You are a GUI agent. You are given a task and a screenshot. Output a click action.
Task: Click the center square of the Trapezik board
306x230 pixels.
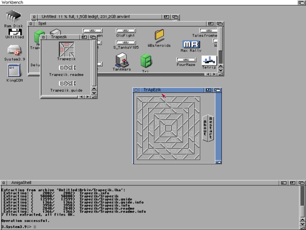(x=168, y=128)
